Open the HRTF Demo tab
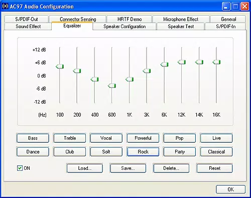The width and height of the screenshot is (251, 198). coord(130,19)
